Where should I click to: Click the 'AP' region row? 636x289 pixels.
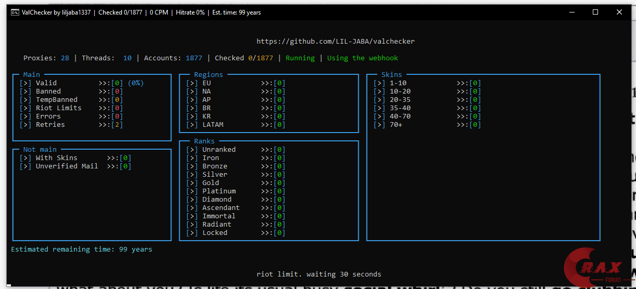[236, 99]
